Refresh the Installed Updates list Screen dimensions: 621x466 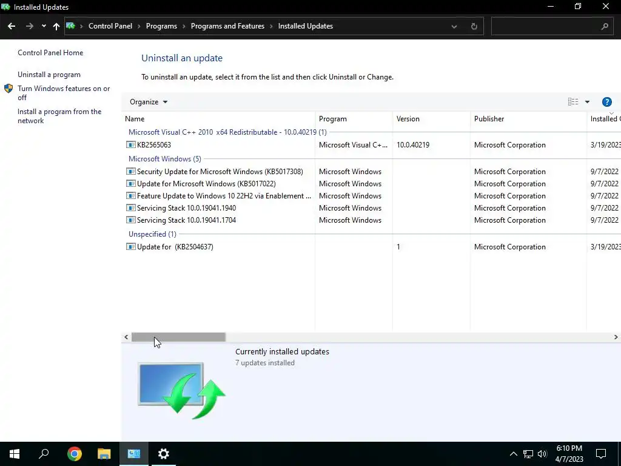coord(474,27)
